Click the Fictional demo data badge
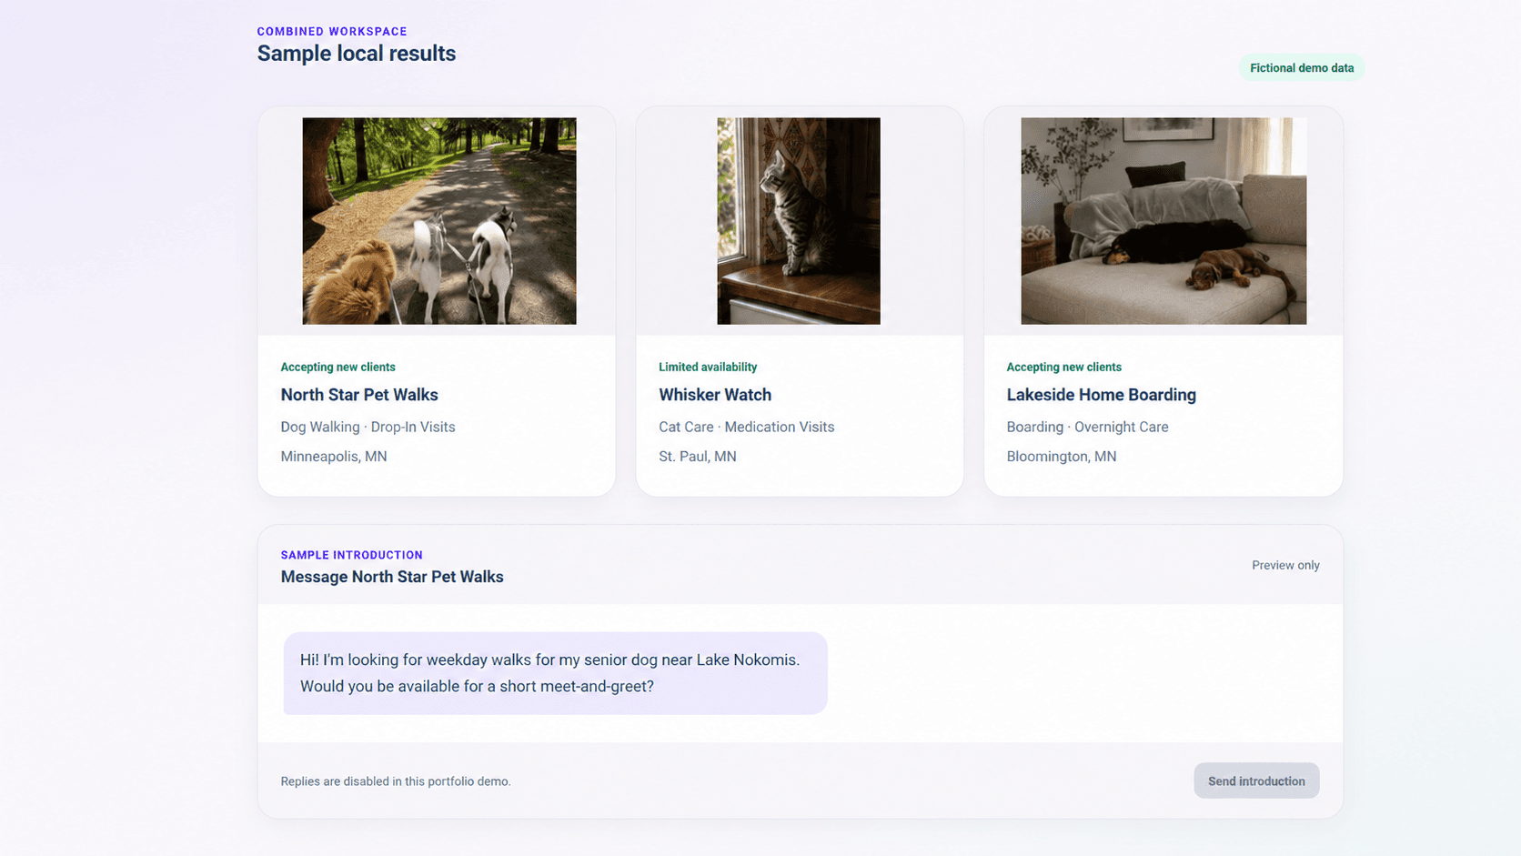This screenshot has width=1521, height=856. [x=1302, y=68]
